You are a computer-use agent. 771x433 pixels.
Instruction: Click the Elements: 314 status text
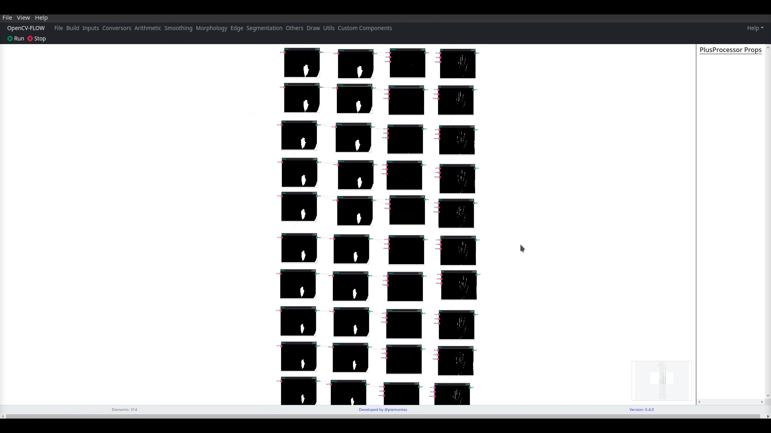coord(124,409)
